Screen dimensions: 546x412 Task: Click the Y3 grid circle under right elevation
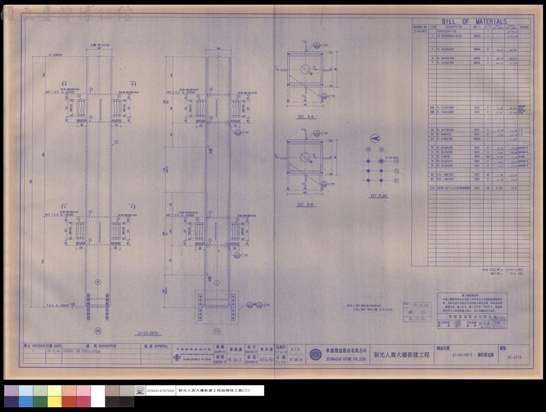(217, 331)
